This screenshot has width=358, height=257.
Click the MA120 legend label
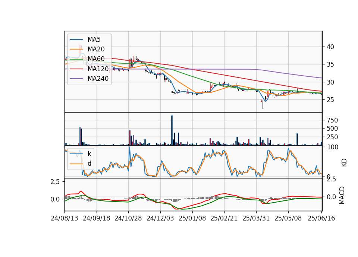click(x=98, y=69)
